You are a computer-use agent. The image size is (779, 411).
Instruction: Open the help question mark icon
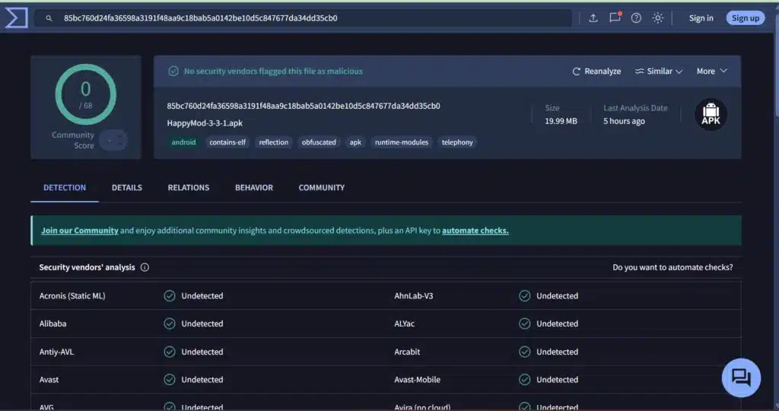[x=636, y=18]
